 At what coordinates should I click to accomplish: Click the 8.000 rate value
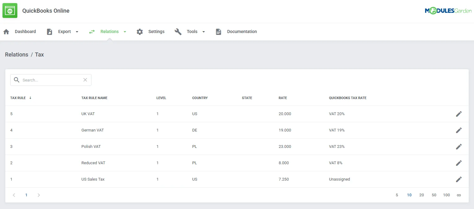pos(284,163)
